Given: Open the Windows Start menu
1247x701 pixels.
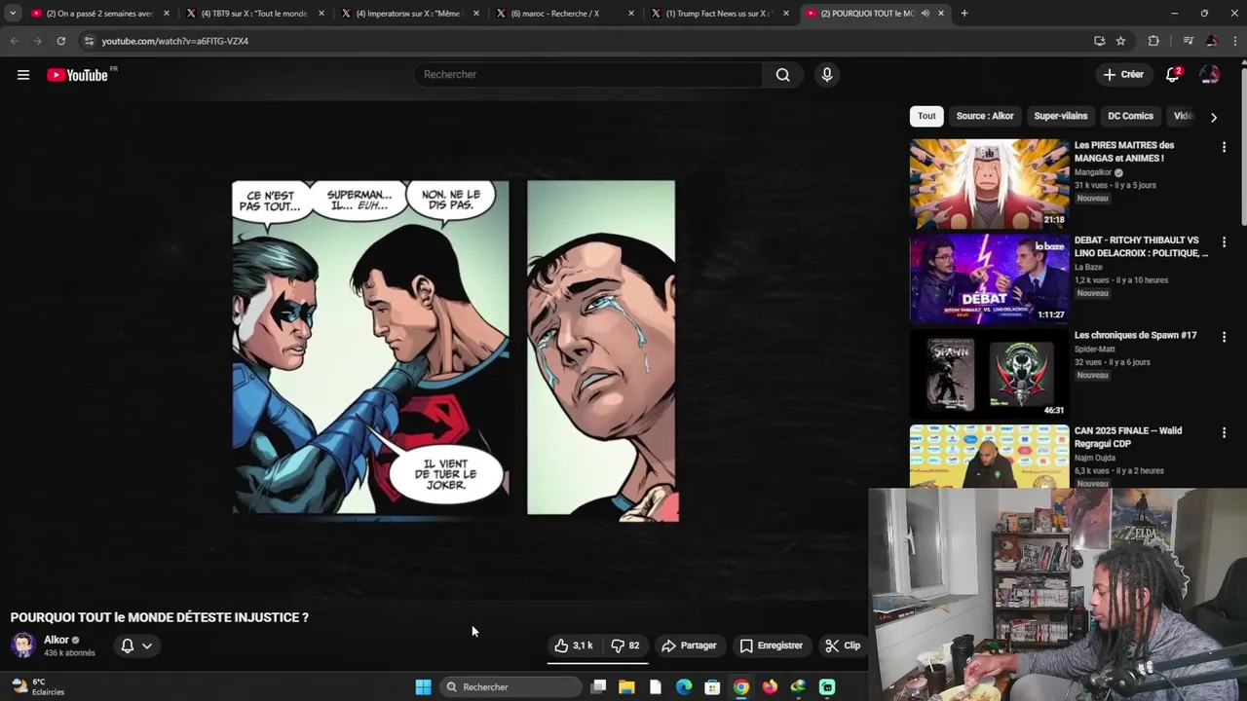Looking at the screenshot, I should tap(423, 687).
